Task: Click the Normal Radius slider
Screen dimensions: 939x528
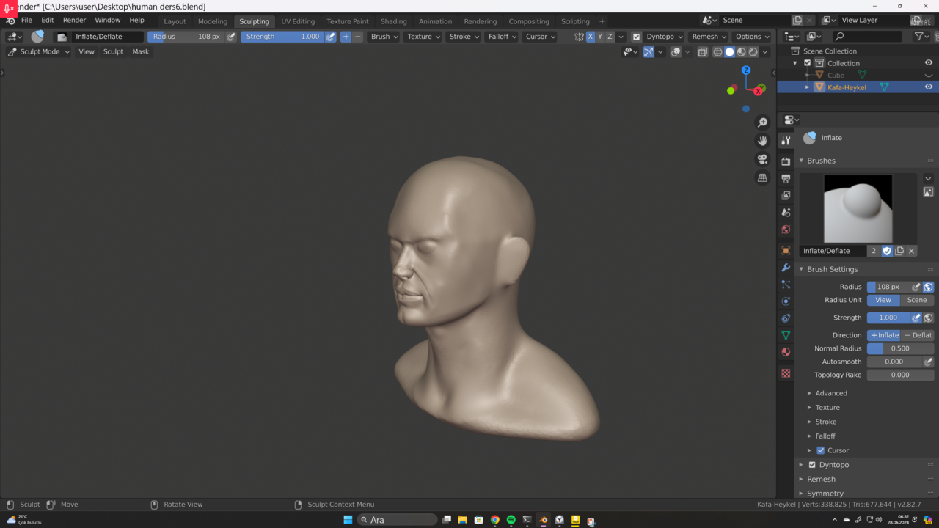Action: pos(900,348)
